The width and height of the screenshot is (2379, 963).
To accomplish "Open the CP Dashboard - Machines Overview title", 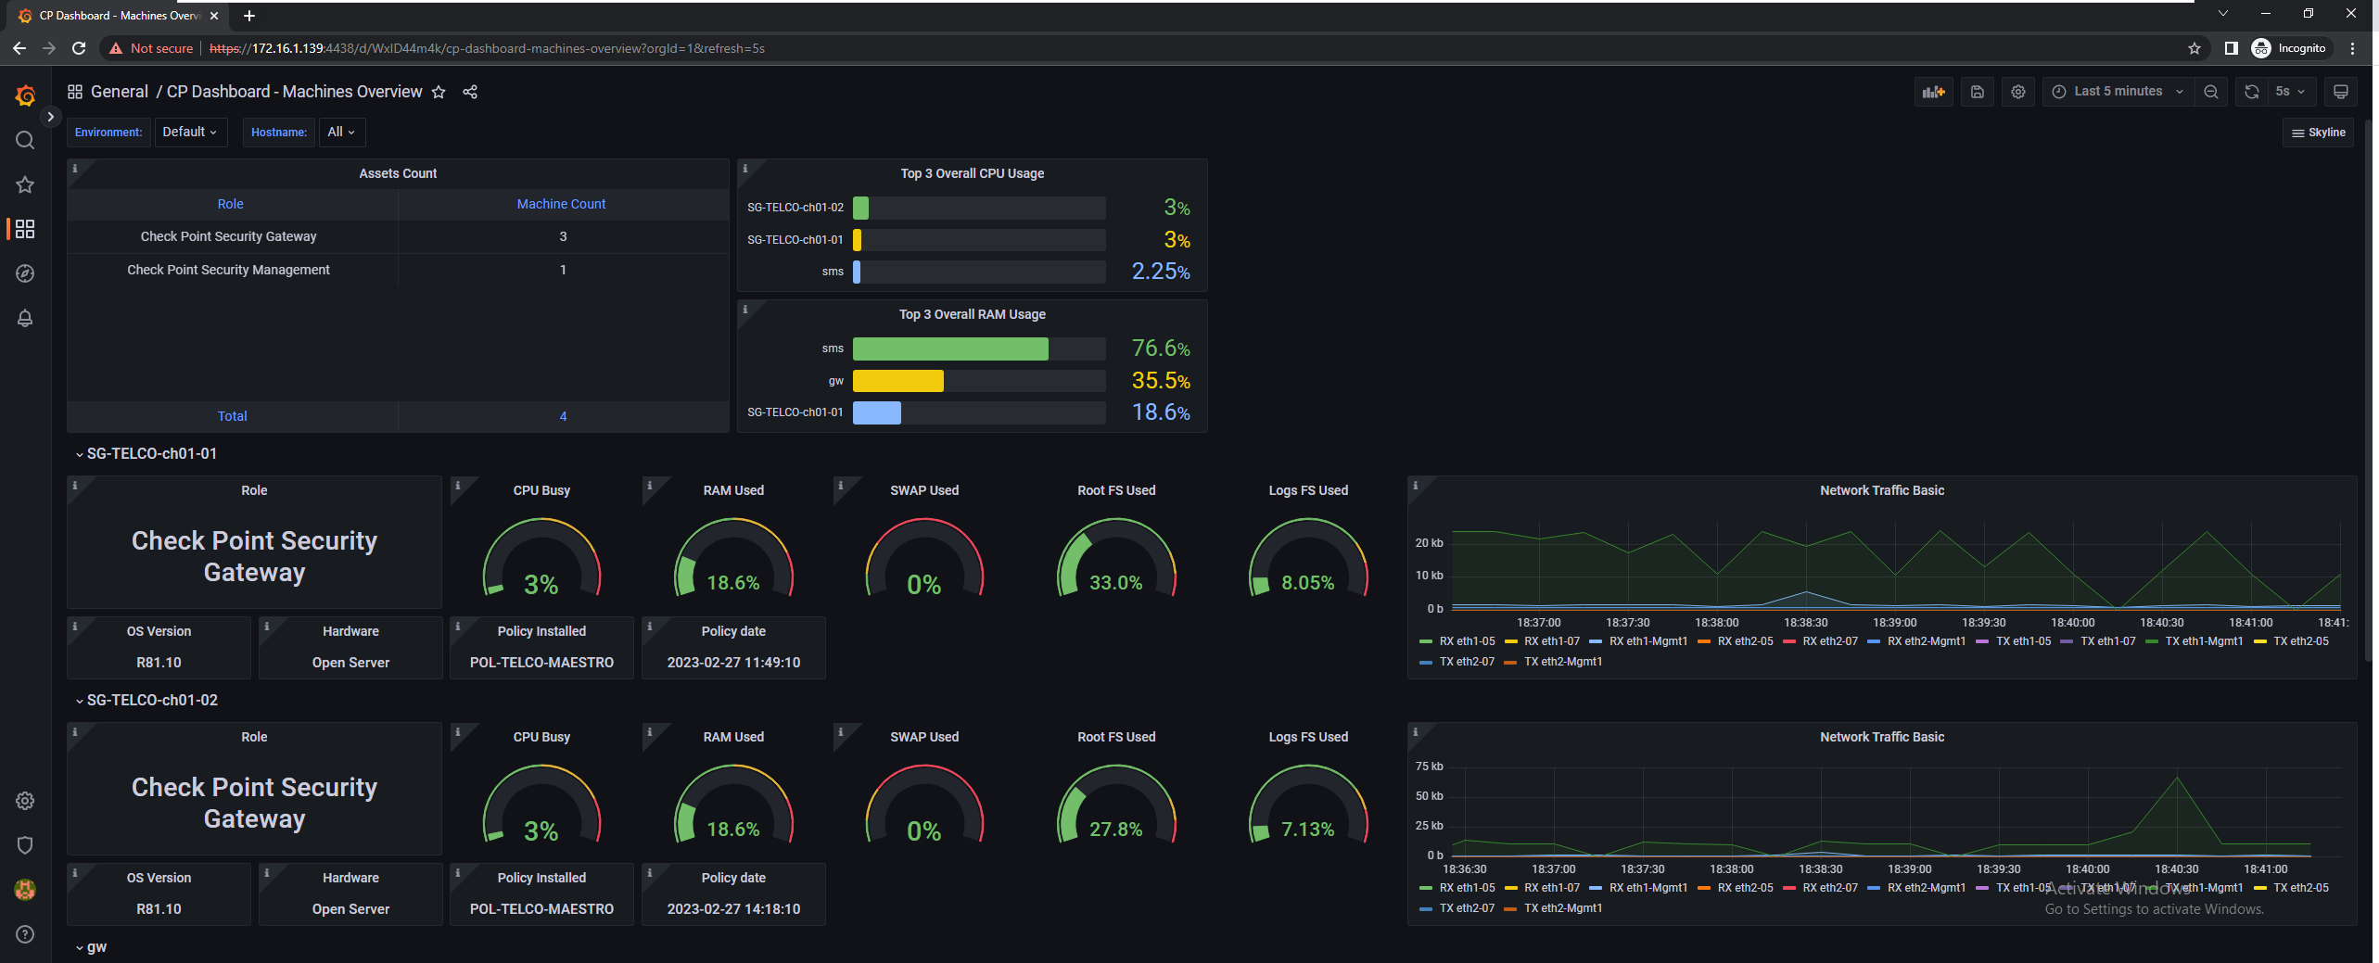I will [x=294, y=92].
